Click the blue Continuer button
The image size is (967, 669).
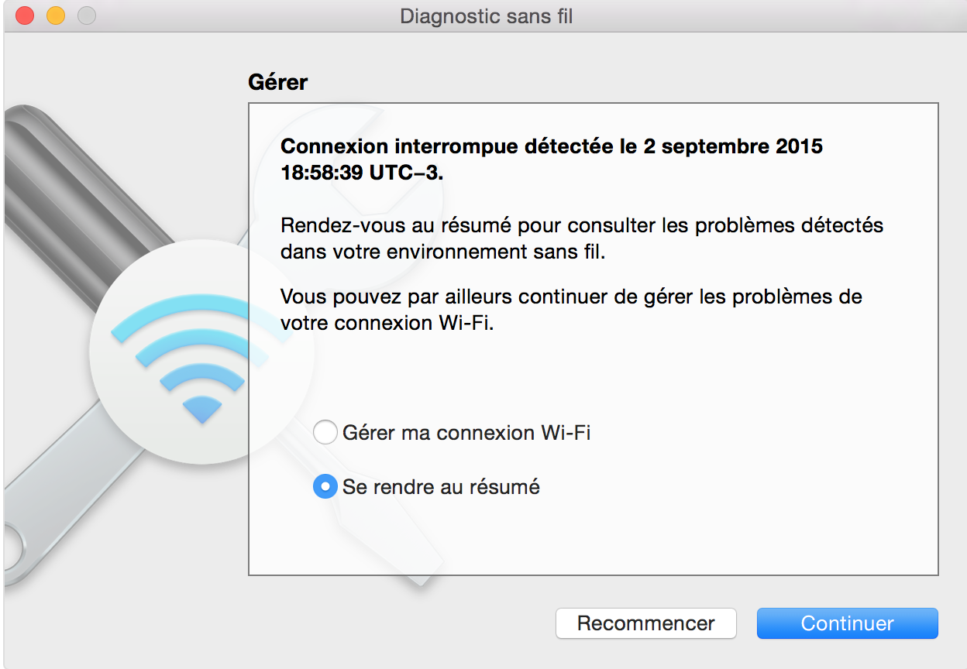[x=847, y=623]
